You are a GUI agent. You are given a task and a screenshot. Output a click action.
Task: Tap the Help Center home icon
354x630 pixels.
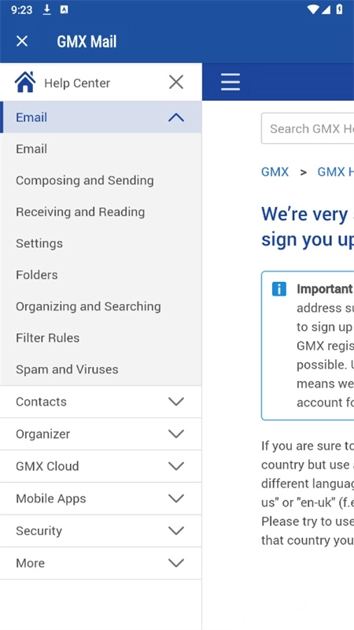click(25, 82)
